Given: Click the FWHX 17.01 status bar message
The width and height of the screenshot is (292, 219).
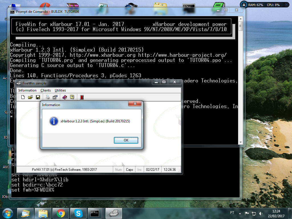Looking at the screenshot, I should tap(64, 170).
